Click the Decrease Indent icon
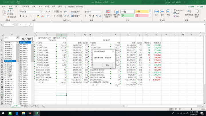The image size is (206, 116). click(65, 16)
